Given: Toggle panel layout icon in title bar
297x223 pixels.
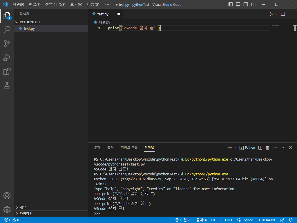Looking at the screenshot, I should 238,4.
